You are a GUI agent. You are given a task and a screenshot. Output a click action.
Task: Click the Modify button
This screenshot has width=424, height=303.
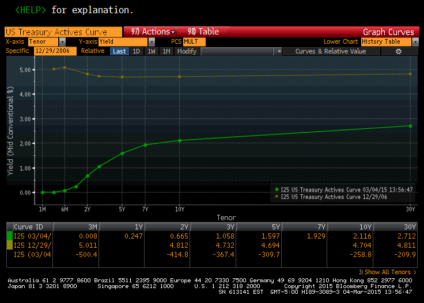187,51
